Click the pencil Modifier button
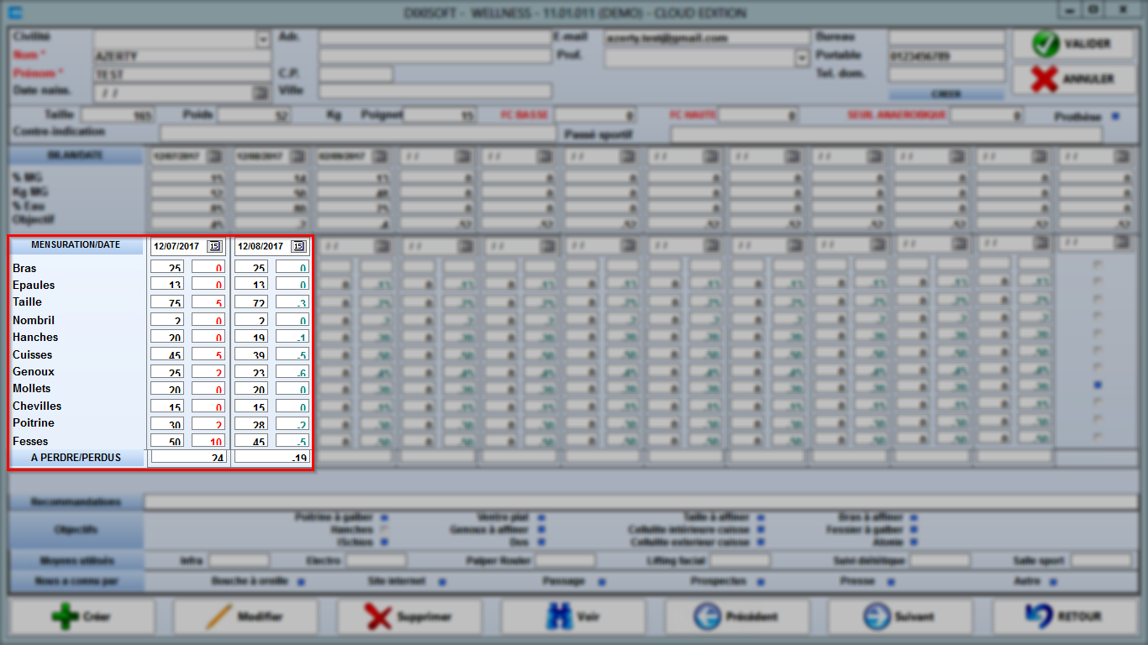The image size is (1148, 645). (x=245, y=616)
